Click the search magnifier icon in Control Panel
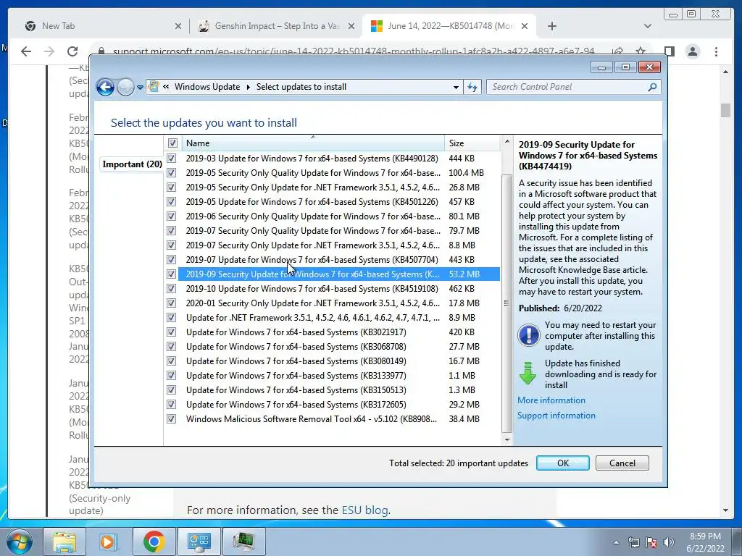This screenshot has width=742, height=556. click(x=653, y=87)
